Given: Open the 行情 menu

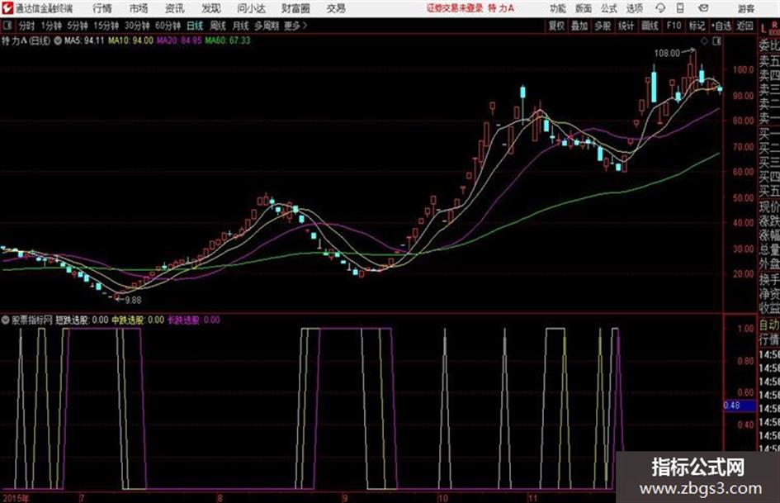Looking at the screenshot, I should (x=102, y=8).
